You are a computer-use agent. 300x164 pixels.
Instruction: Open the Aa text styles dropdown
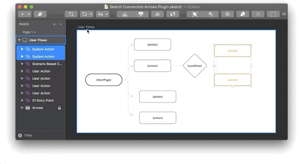[x=103, y=14]
